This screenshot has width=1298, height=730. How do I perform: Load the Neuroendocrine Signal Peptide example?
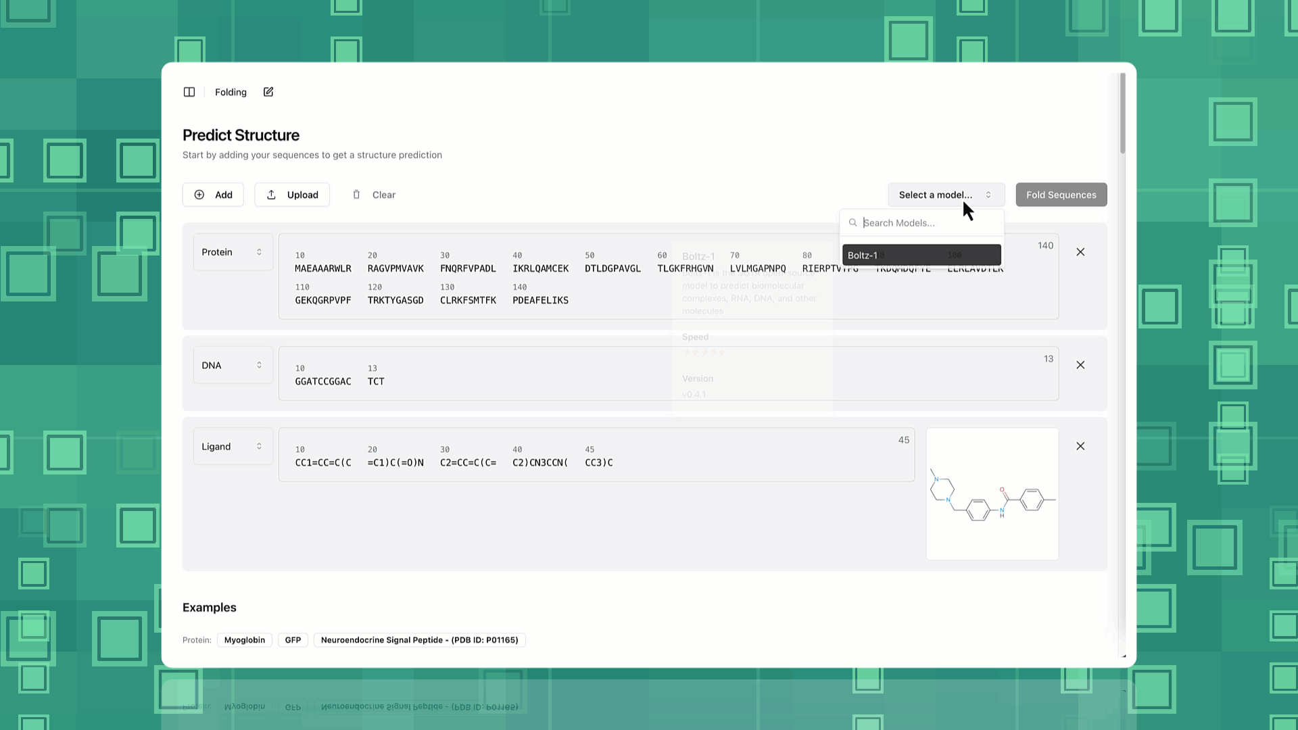click(419, 640)
